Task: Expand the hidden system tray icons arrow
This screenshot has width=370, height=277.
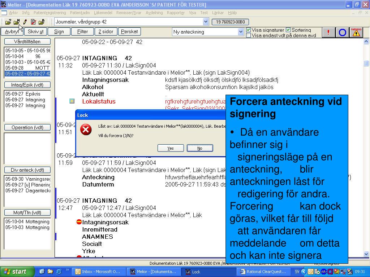Action: (304, 272)
